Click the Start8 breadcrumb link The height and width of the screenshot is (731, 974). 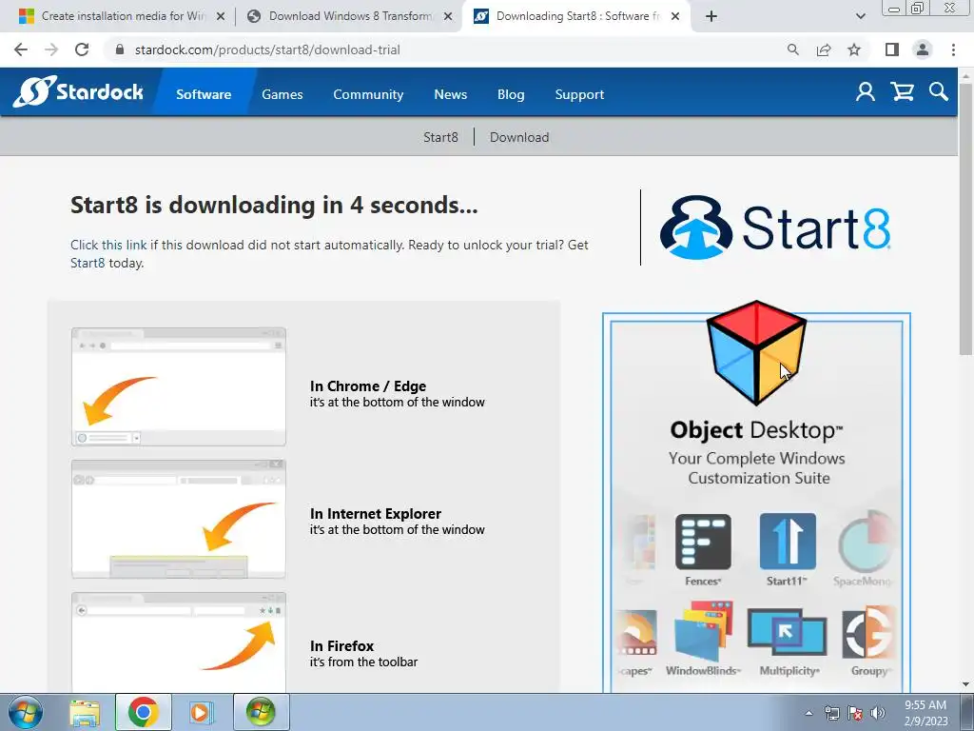pos(440,137)
